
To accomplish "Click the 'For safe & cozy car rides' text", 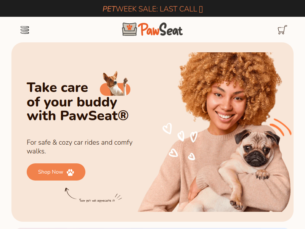I will click(80, 147).
